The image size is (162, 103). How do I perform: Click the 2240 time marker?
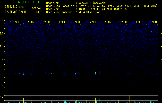point(155,22)
